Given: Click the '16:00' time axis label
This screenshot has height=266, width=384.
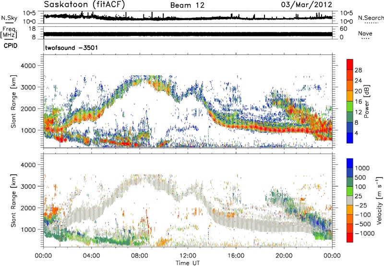Looking at the screenshot, I should point(236,256).
